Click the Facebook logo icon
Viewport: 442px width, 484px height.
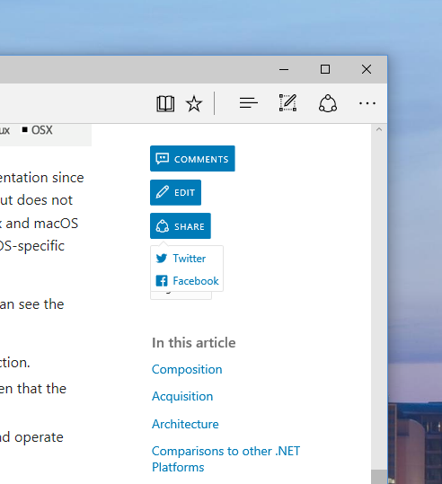click(x=162, y=280)
